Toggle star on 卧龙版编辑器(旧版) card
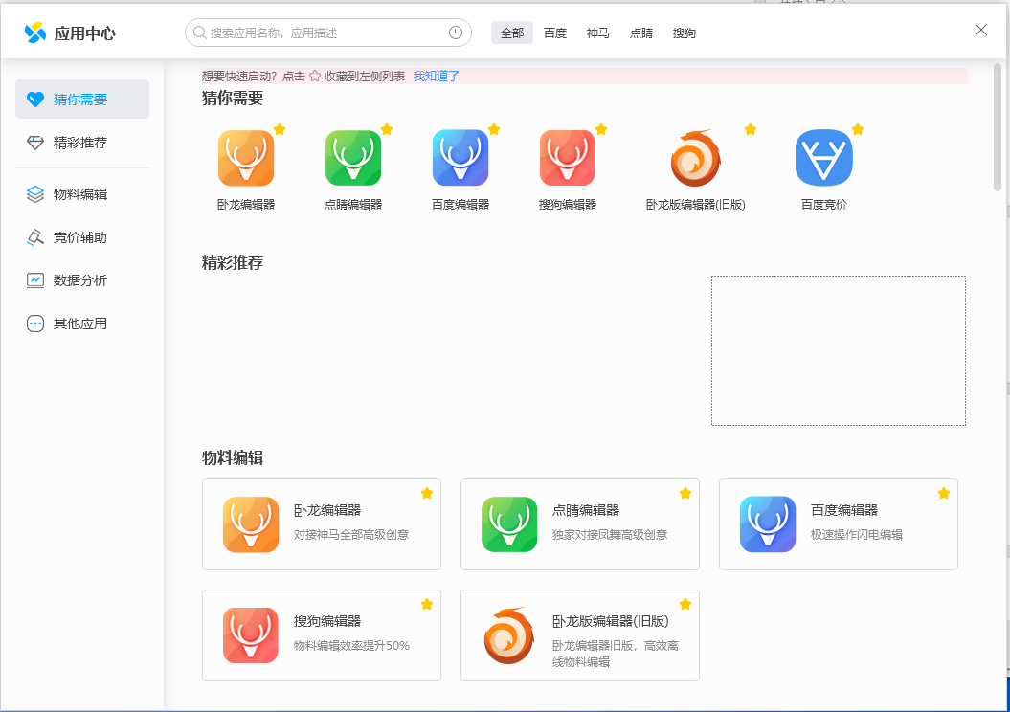 tap(685, 604)
